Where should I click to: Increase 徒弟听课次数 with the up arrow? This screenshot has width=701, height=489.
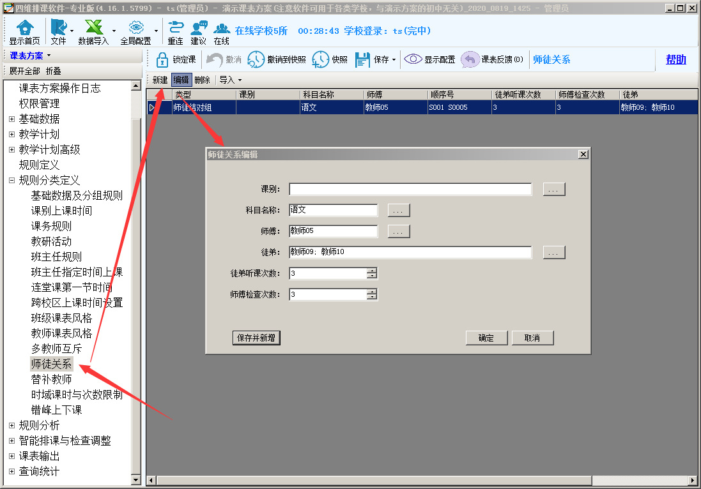pos(372,271)
